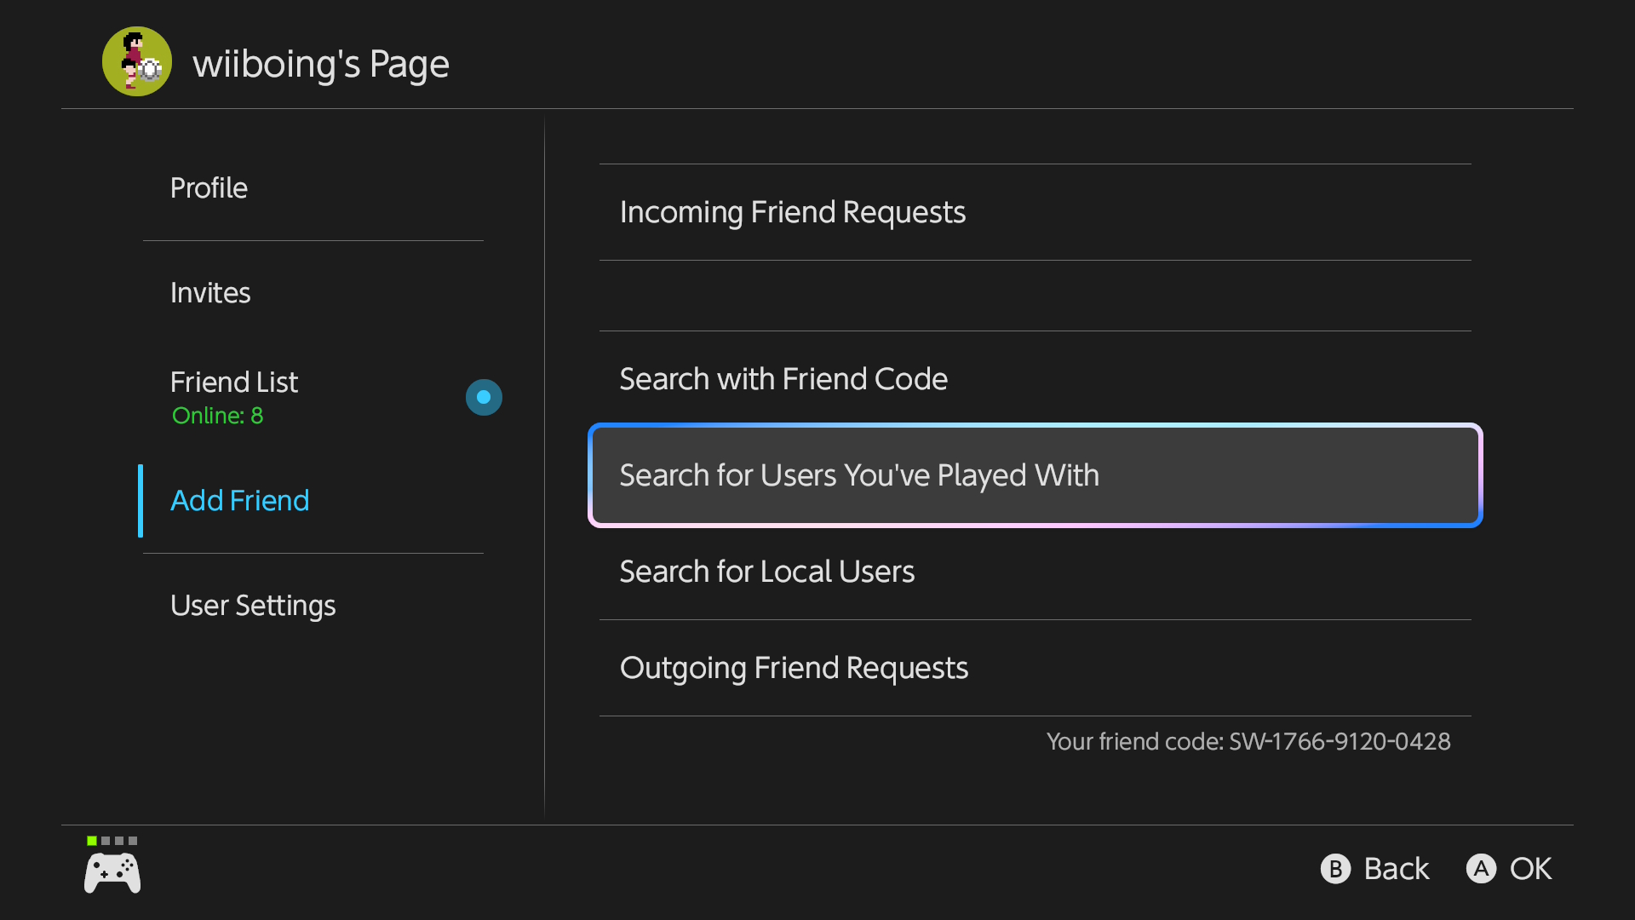Choose Search with Friend Code
This screenshot has width=1635, height=920.
point(1035,379)
